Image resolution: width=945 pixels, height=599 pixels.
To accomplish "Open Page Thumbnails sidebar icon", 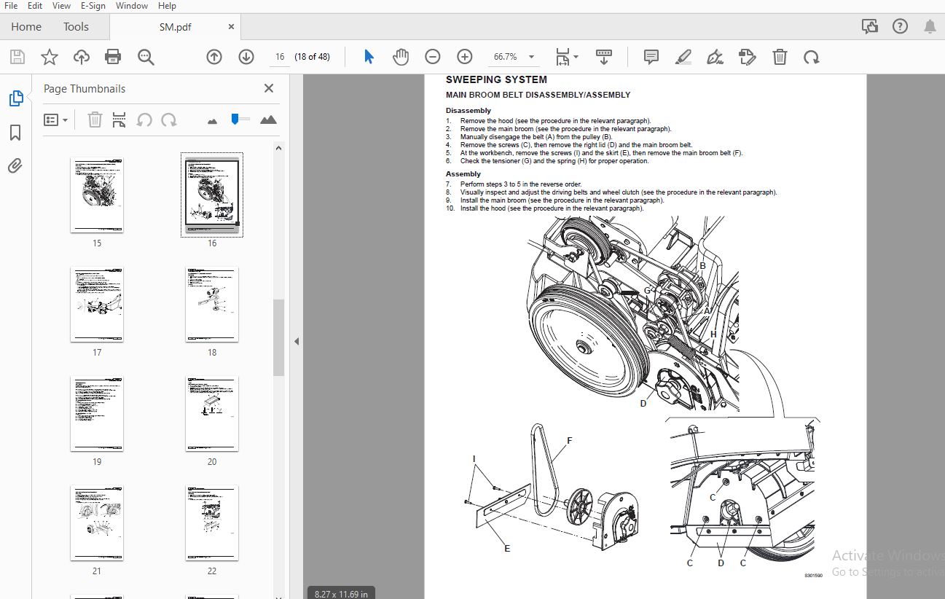I will tap(15, 98).
